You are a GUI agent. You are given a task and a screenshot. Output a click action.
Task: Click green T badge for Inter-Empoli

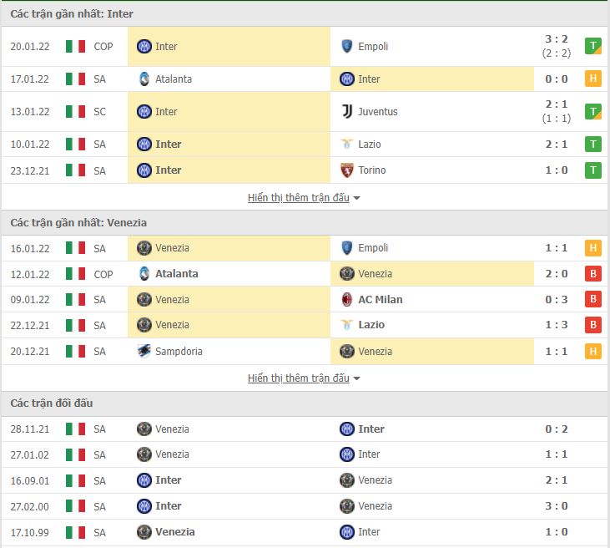tap(593, 47)
